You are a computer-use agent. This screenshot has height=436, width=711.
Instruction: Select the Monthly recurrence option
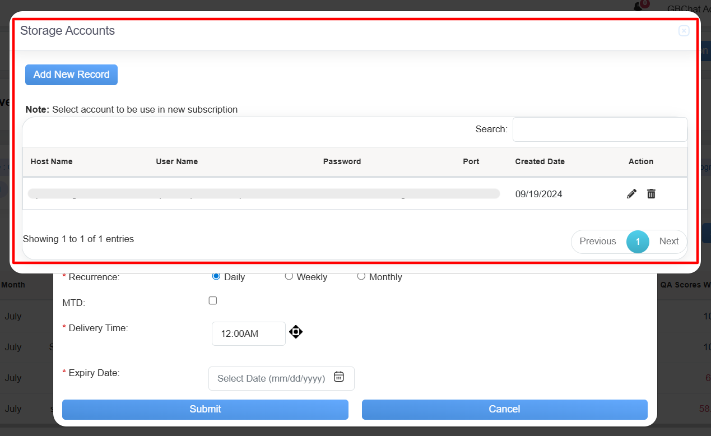[361, 276]
